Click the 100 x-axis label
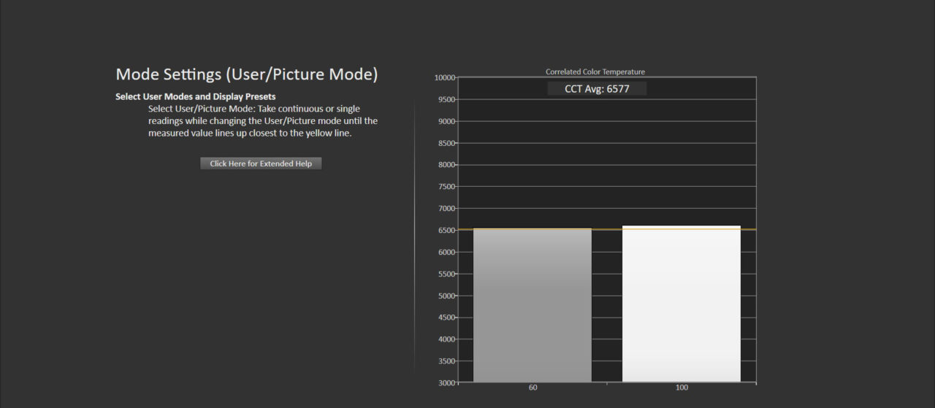 [682, 388]
